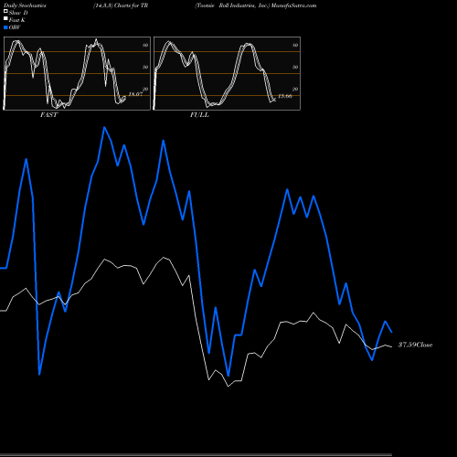Click the blue OBV legend swatch
The height and width of the screenshot is (457, 457).
point(5,27)
